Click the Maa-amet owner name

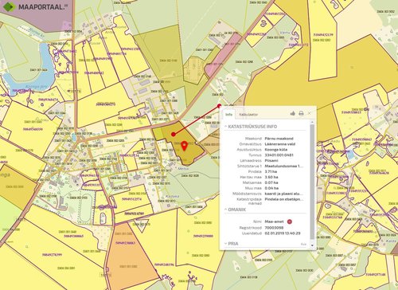click(274, 221)
